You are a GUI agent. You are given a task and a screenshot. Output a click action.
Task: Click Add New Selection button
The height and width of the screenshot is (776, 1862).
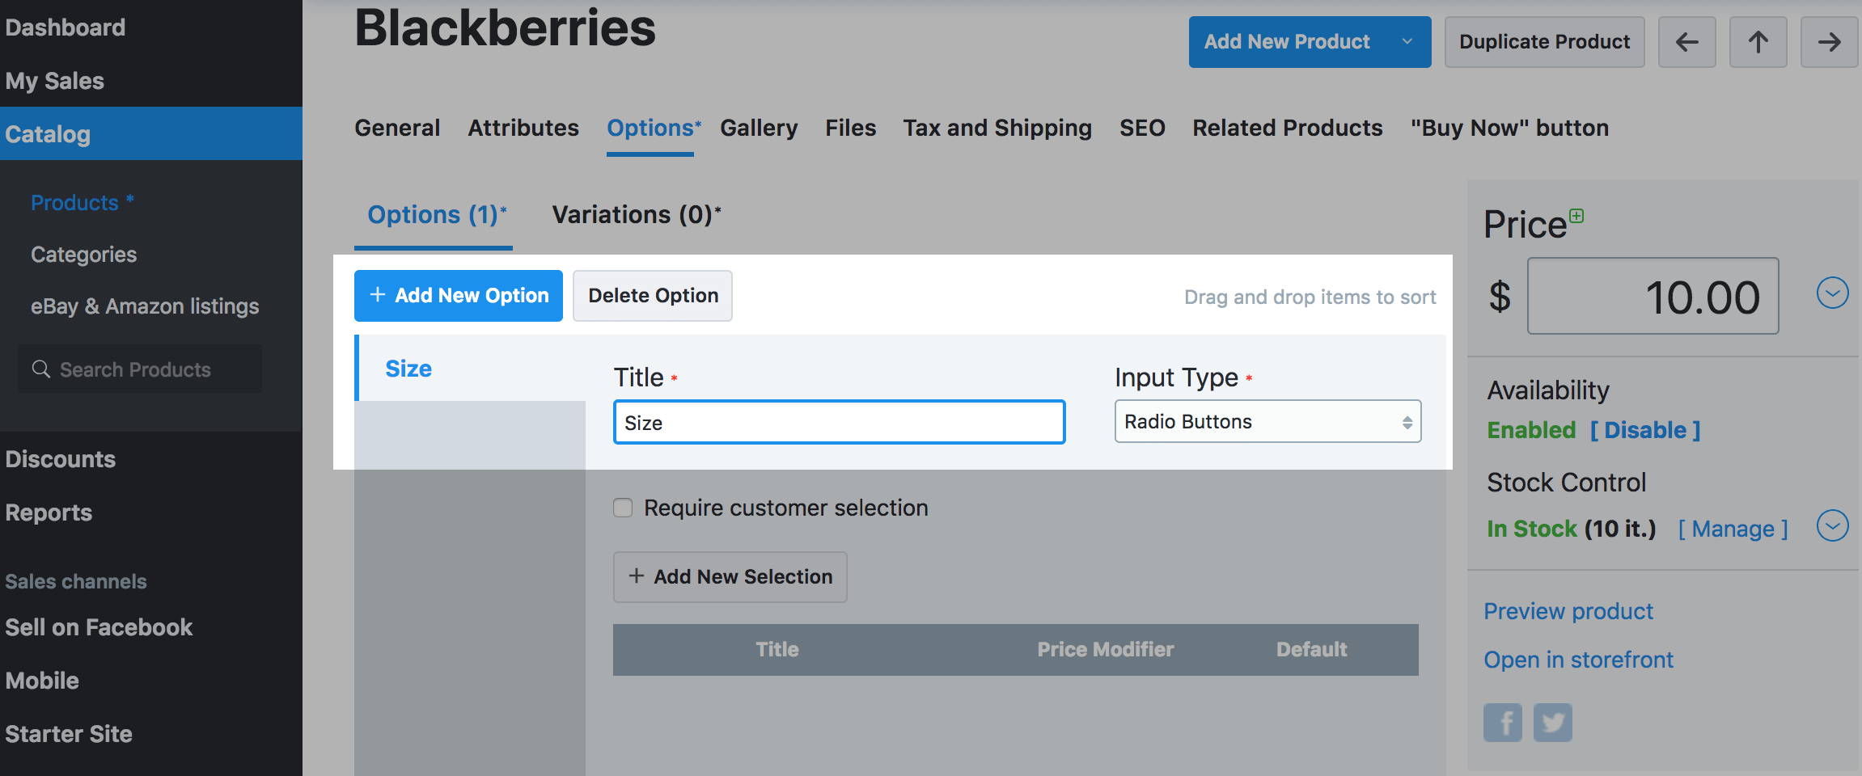coord(730,577)
